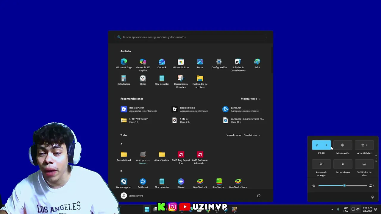Open the Reloj app
The image size is (381, 214).
143,80
